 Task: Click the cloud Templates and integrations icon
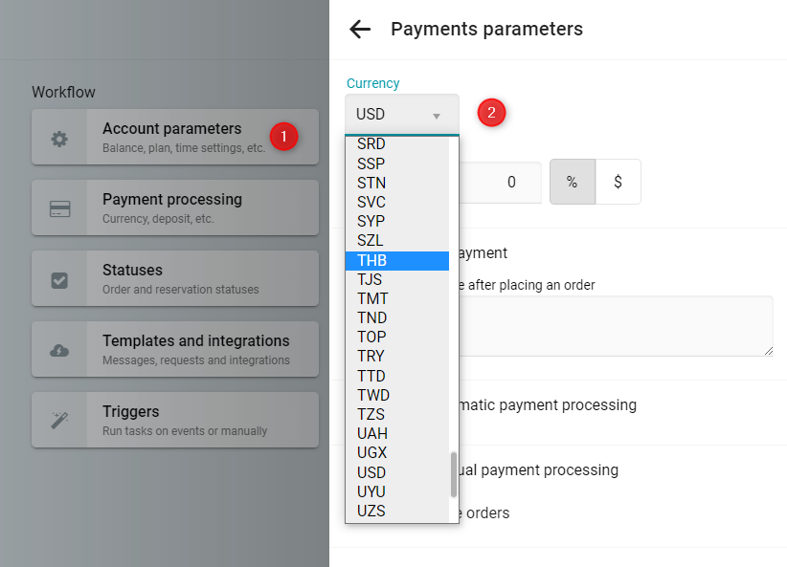[59, 350]
